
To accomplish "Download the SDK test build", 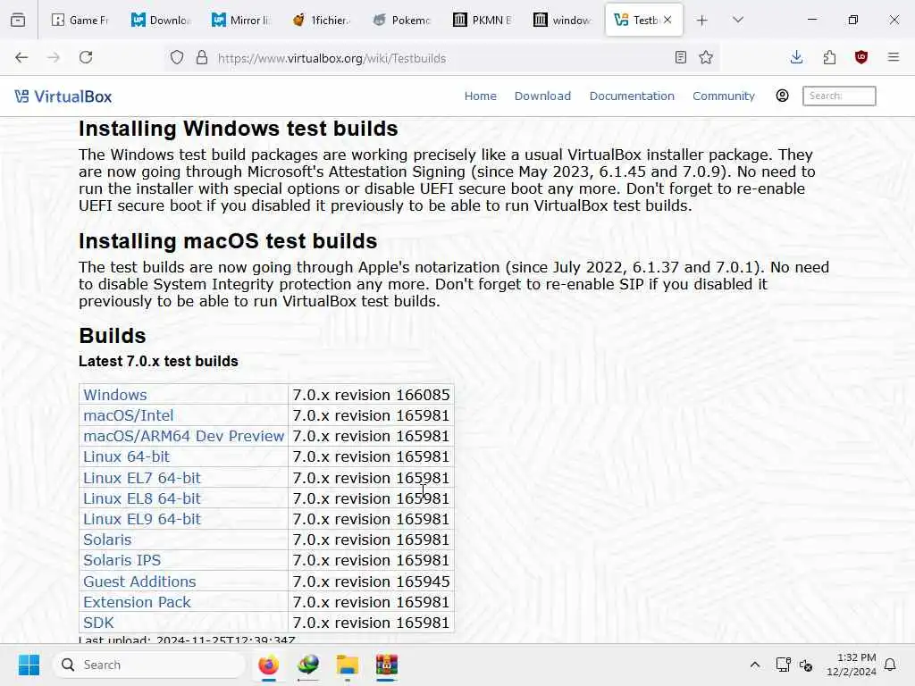I will [x=98, y=623].
